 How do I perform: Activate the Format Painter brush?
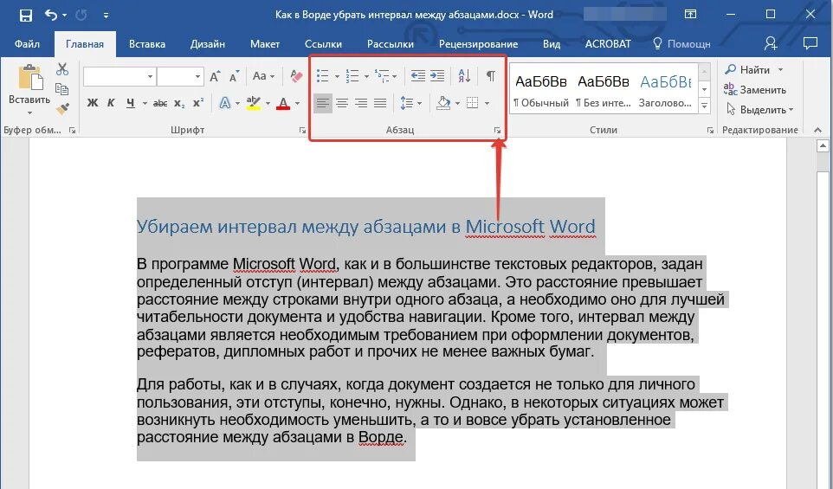62,109
